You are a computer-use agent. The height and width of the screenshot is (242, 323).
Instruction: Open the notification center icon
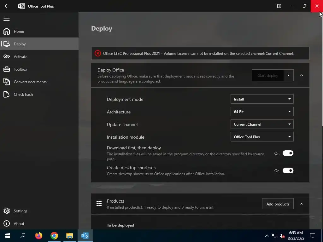point(313,236)
